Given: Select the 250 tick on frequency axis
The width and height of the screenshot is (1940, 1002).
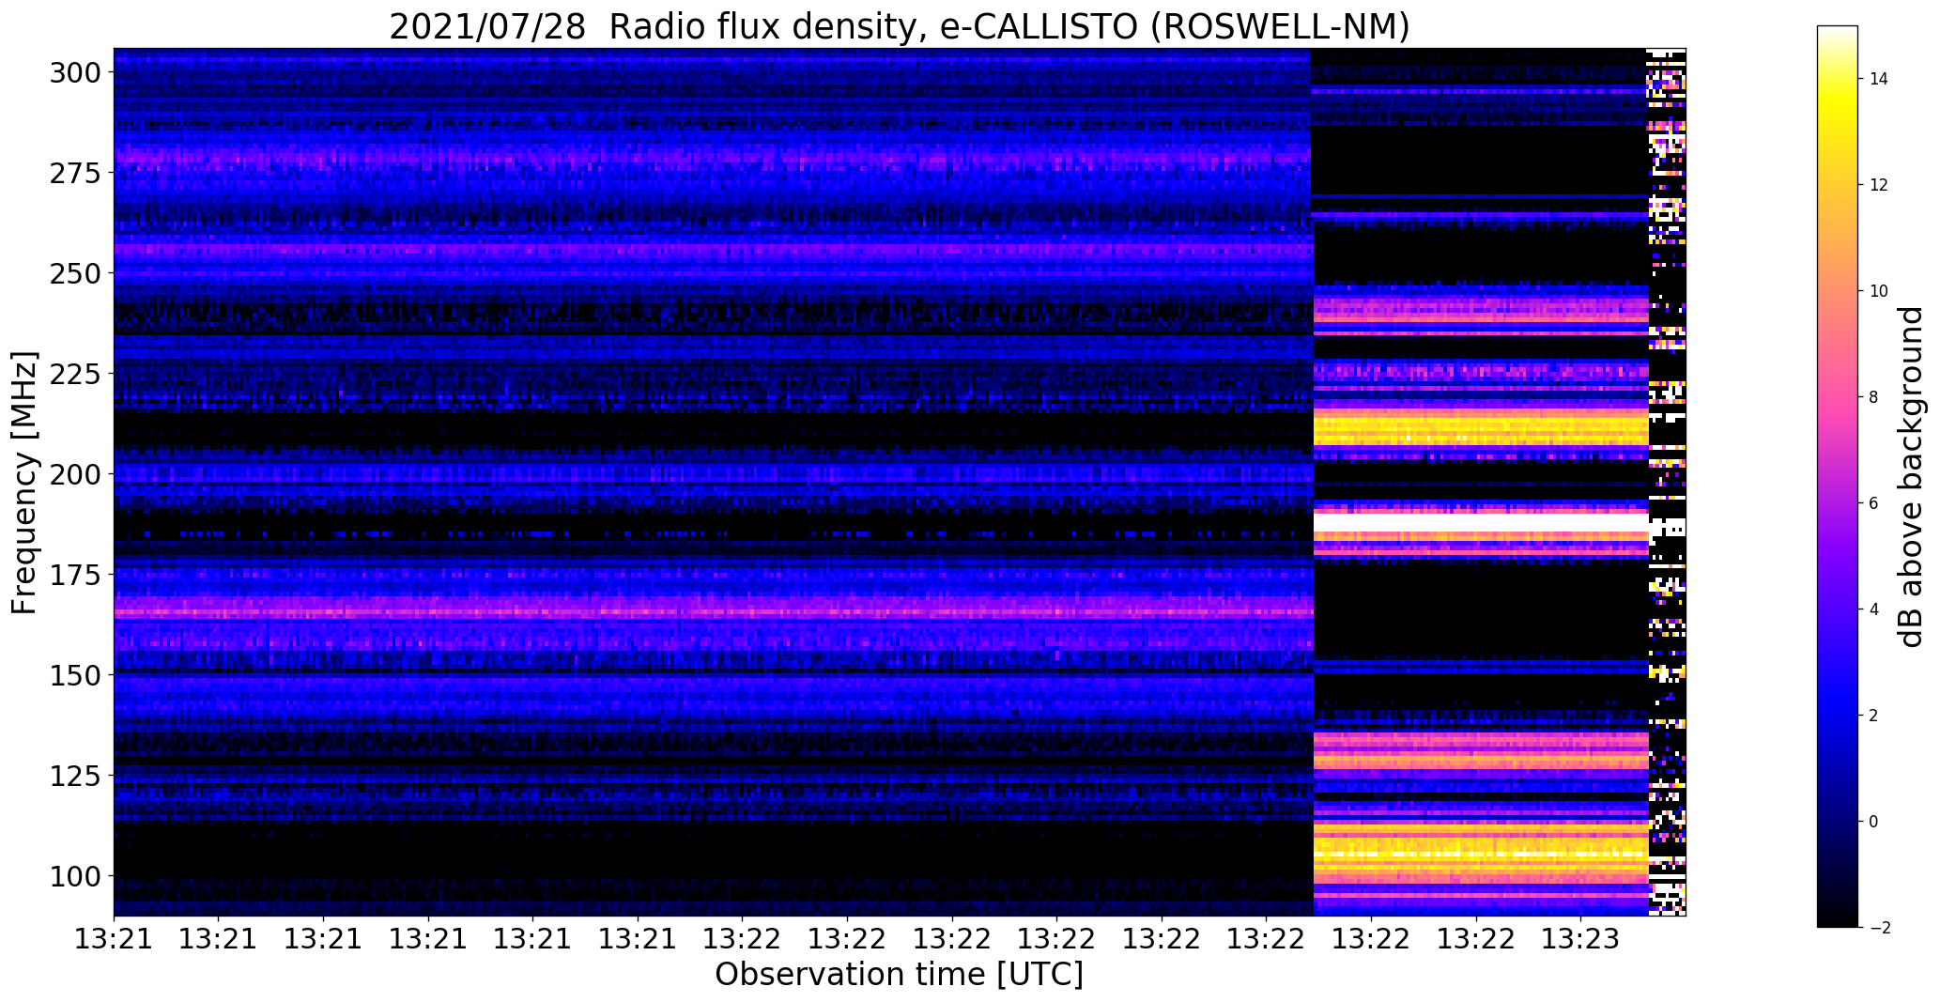Looking at the screenshot, I should pos(75,273).
